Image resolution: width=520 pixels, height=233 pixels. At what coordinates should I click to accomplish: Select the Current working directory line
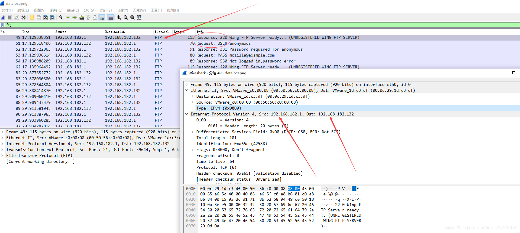pyautogui.click(x=41, y=162)
